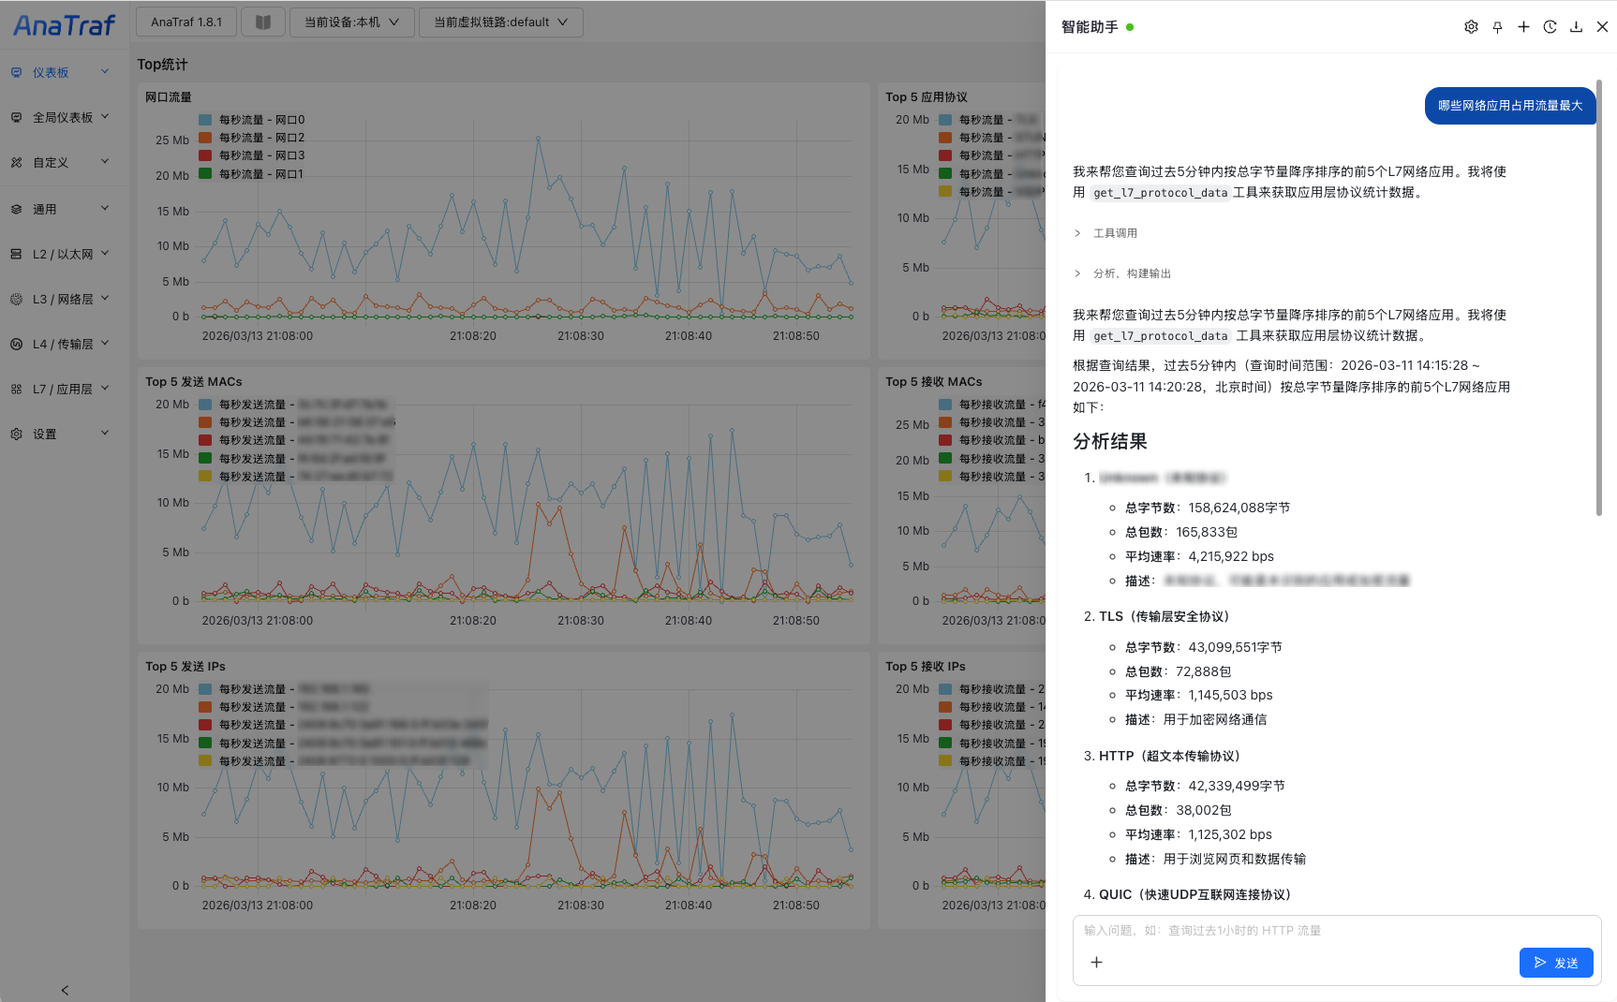Open the 当前设备:本机 dropdown
The width and height of the screenshot is (1617, 1002).
tap(351, 22)
